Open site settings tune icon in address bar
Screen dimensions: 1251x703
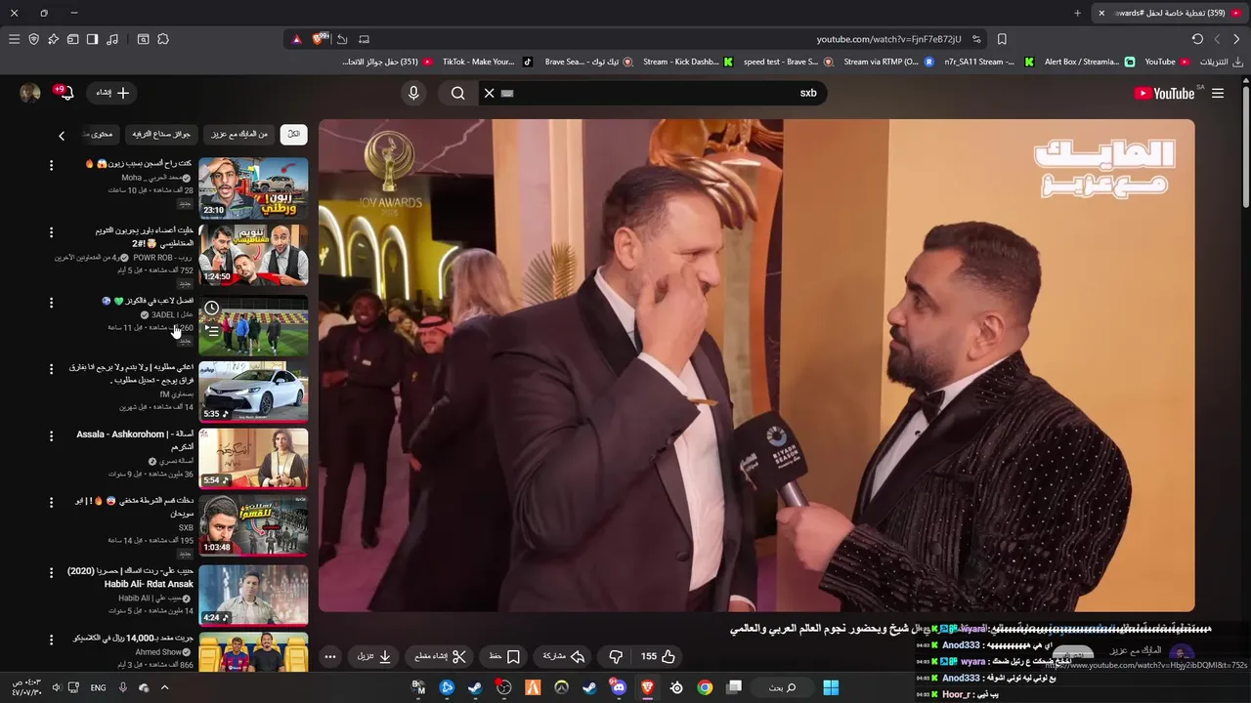coord(976,39)
